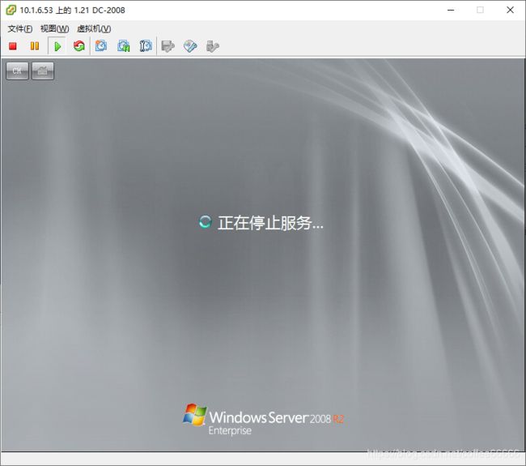Image resolution: width=526 pixels, height=466 pixels.
Task: Click the Windows Server 2008 R2 logo
Action: (263, 420)
